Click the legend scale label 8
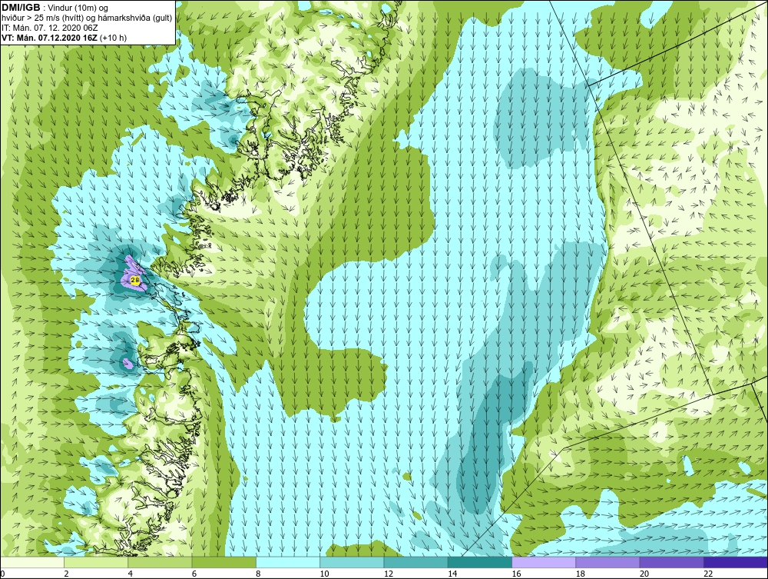This screenshot has height=579, width=768. 258,574
